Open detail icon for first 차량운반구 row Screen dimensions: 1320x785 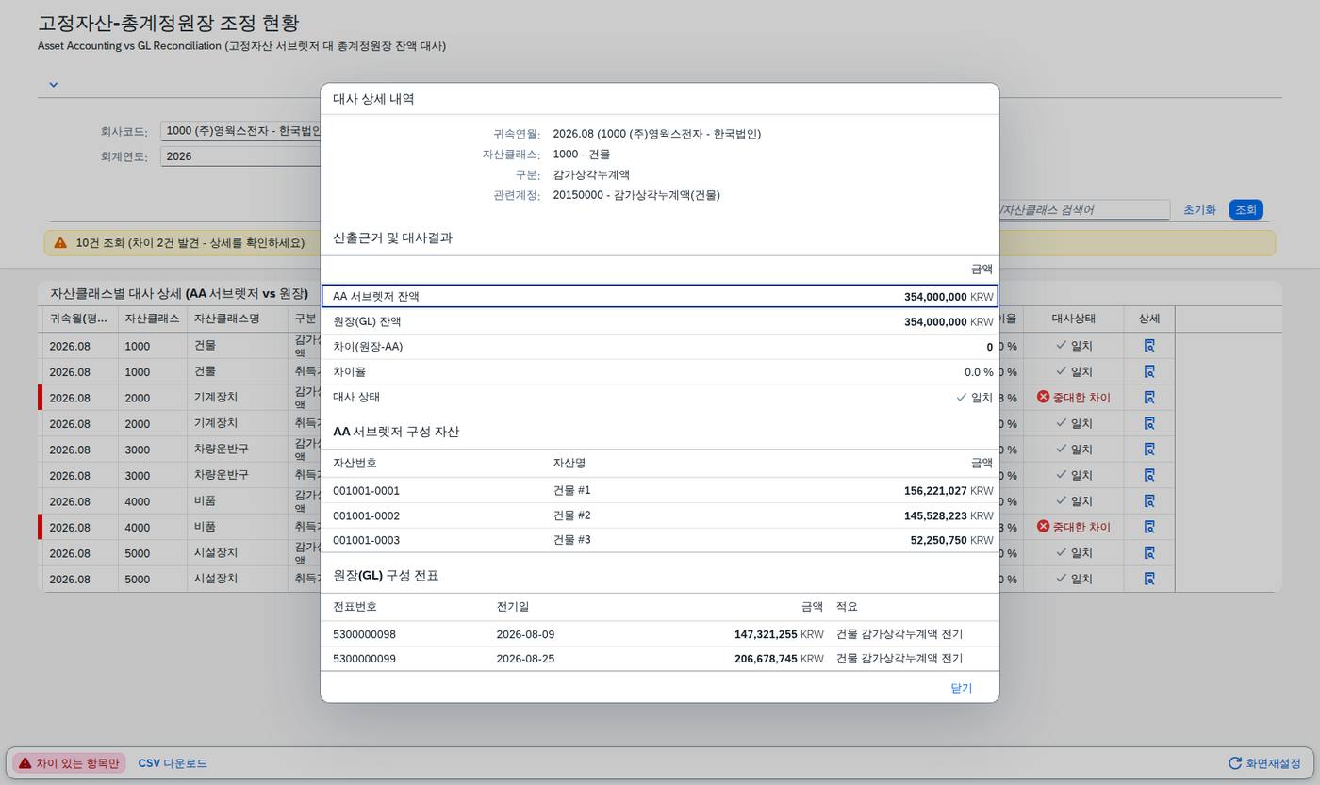click(x=1149, y=450)
